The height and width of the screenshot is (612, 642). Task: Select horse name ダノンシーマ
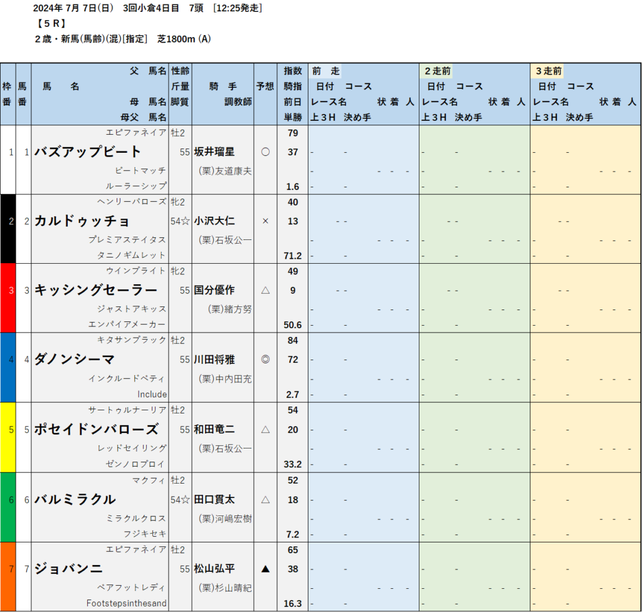[75, 359]
